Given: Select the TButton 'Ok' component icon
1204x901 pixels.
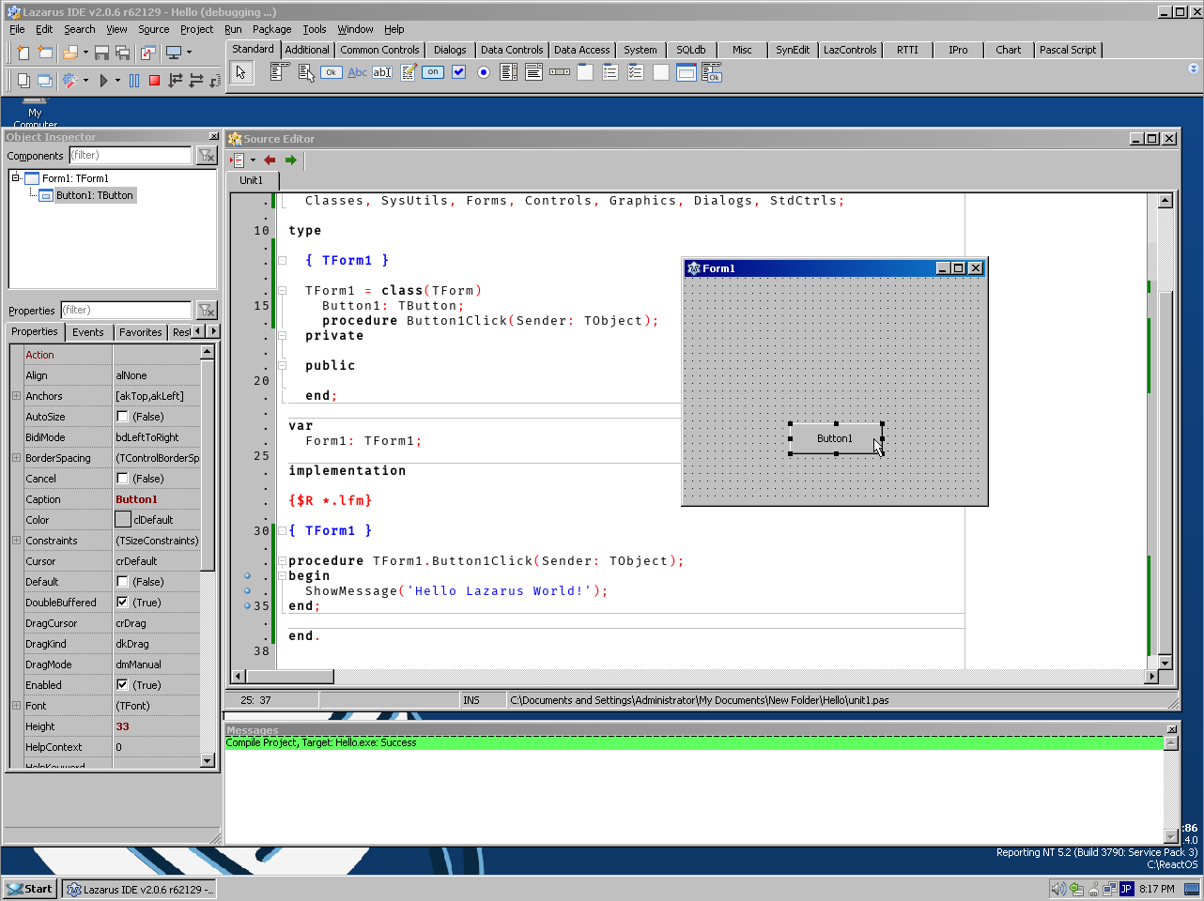Looking at the screenshot, I should 331,72.
